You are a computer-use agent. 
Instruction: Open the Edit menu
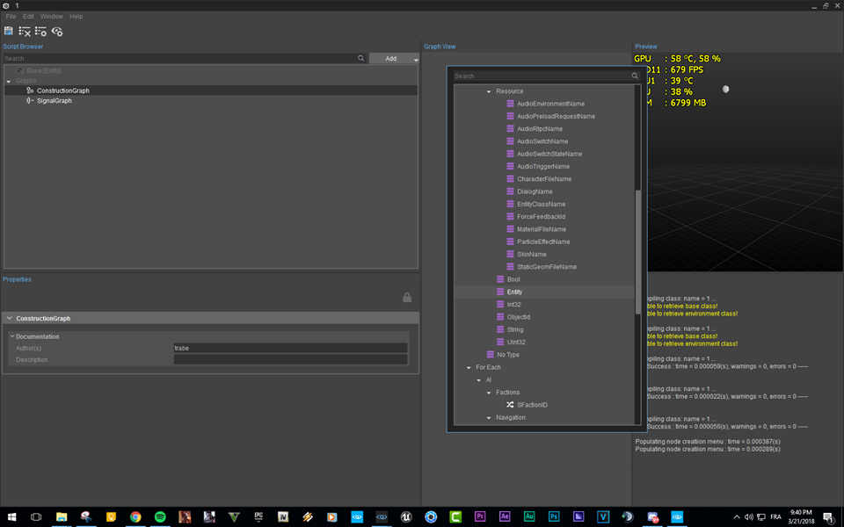click(x=28, y=16)
